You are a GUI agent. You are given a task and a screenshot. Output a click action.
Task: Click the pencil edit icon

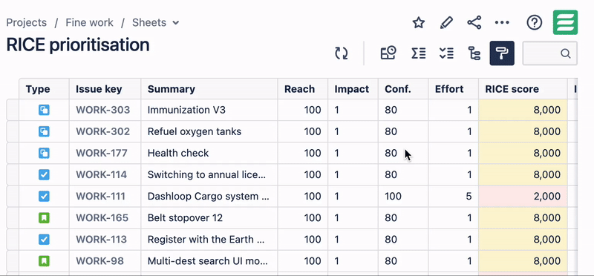[446, 23]
